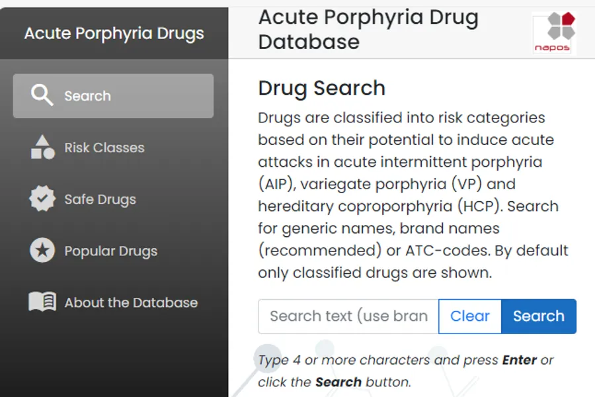Go to the Safe Drugs text label
595x397 pixels.
tap(100, 199)
